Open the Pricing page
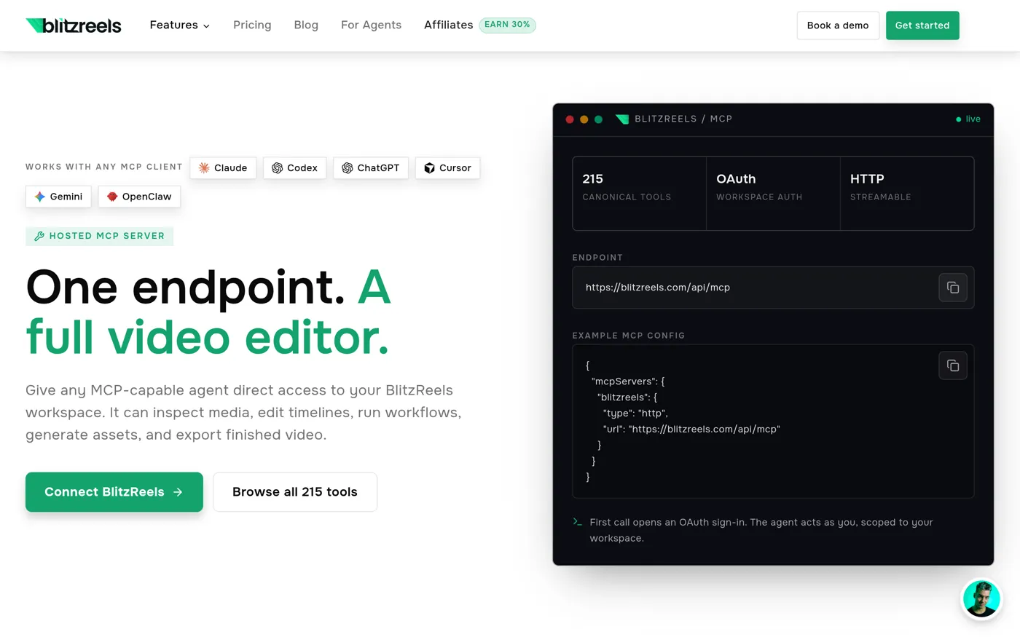1020x637 pixels. coord(252,25)
